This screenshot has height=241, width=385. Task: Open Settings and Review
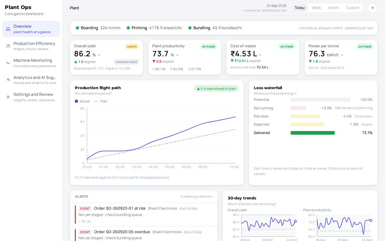click(x=31, y=97)
